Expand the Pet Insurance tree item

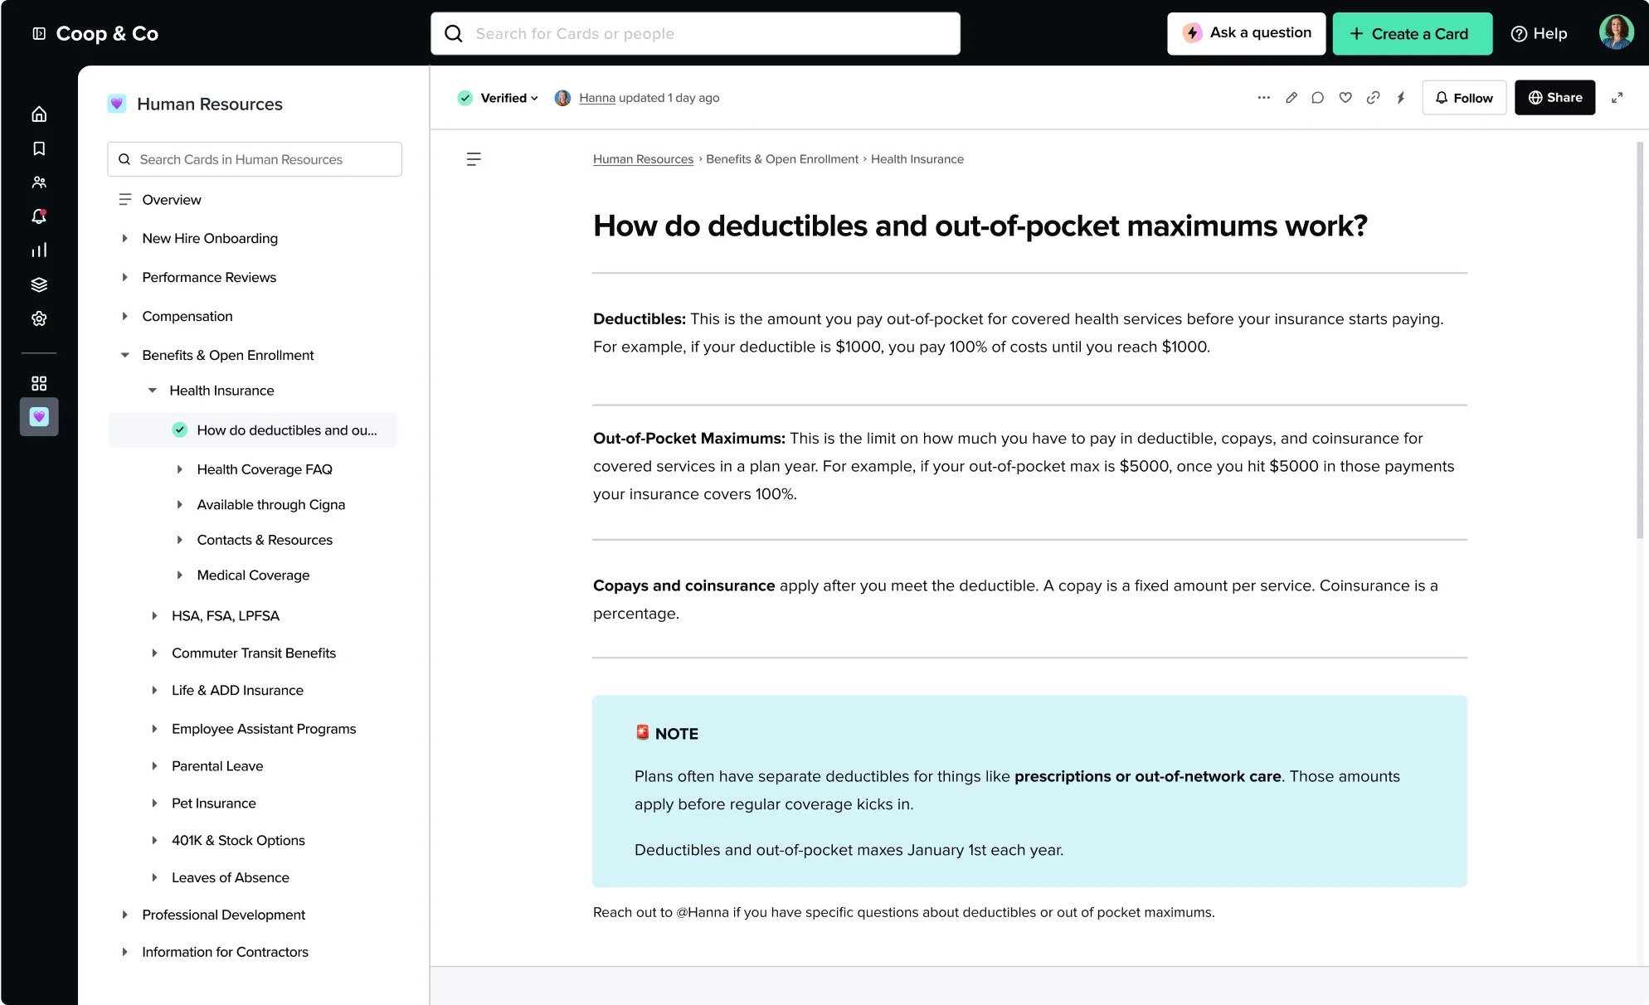coord(154,803)
